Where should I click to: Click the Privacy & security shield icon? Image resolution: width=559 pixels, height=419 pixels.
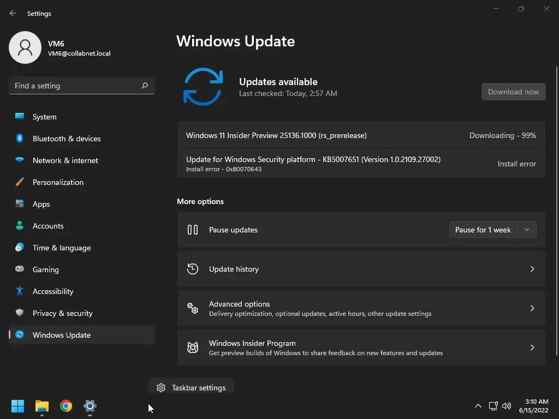[x=20, y=313]
